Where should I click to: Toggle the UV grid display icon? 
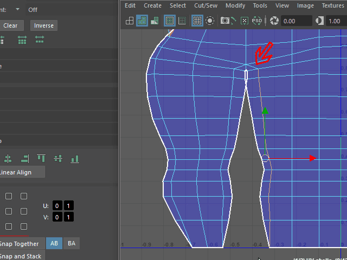click(197, 21)
